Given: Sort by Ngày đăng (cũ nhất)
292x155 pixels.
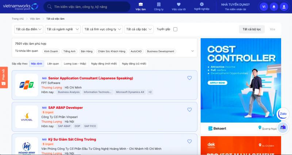Looking at the screenshot, I should coord(134,64).
